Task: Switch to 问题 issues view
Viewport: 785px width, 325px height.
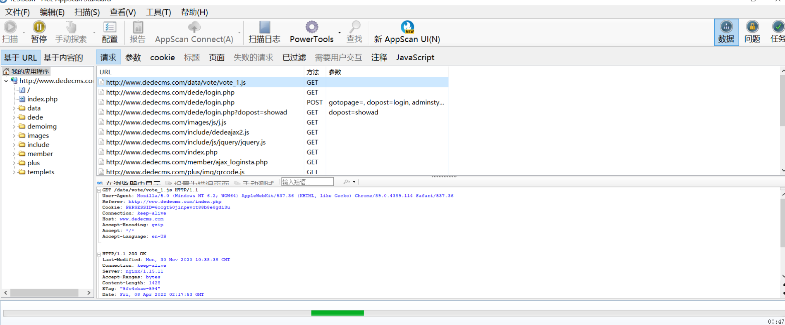Action: click(752, 32)
